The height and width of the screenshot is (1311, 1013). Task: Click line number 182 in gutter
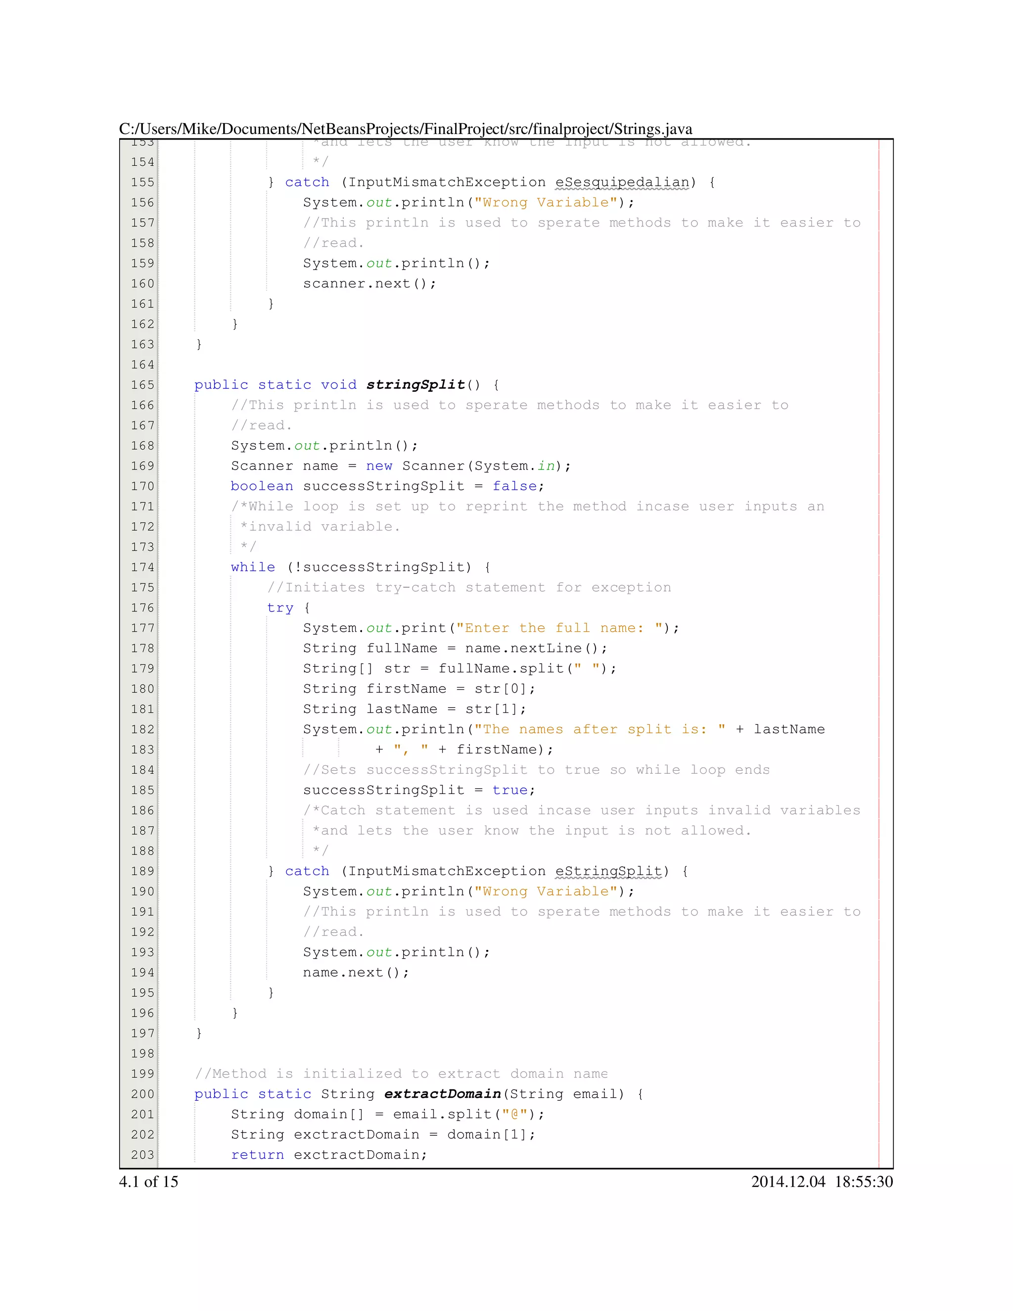pyautogui.click(x=142, y=729)
